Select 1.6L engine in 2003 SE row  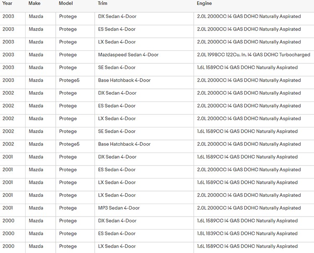coord(247,67)
